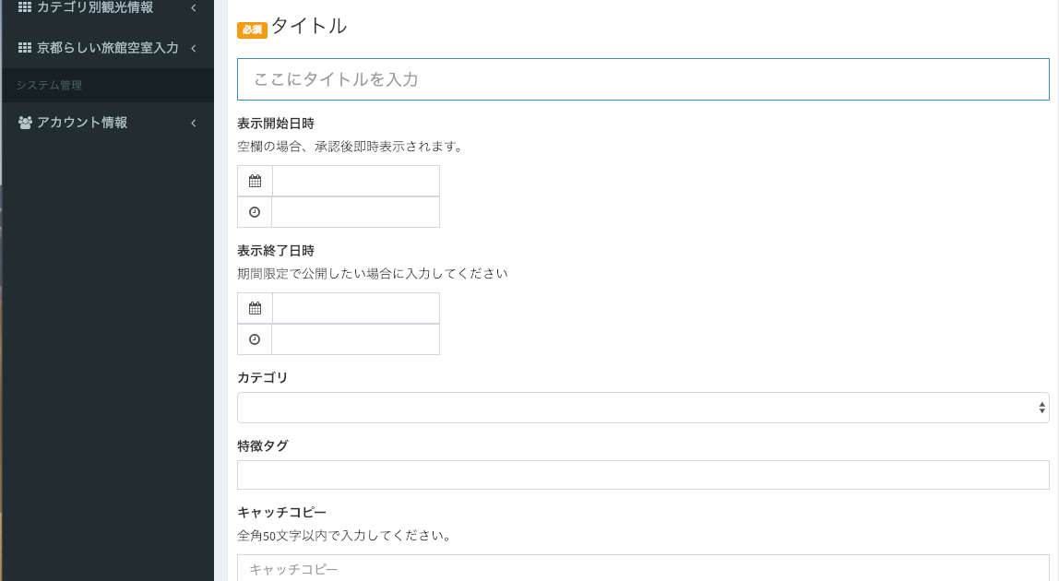Focus the 特徴タグ input field
The image size is (1059, 581).
point(643,475)
